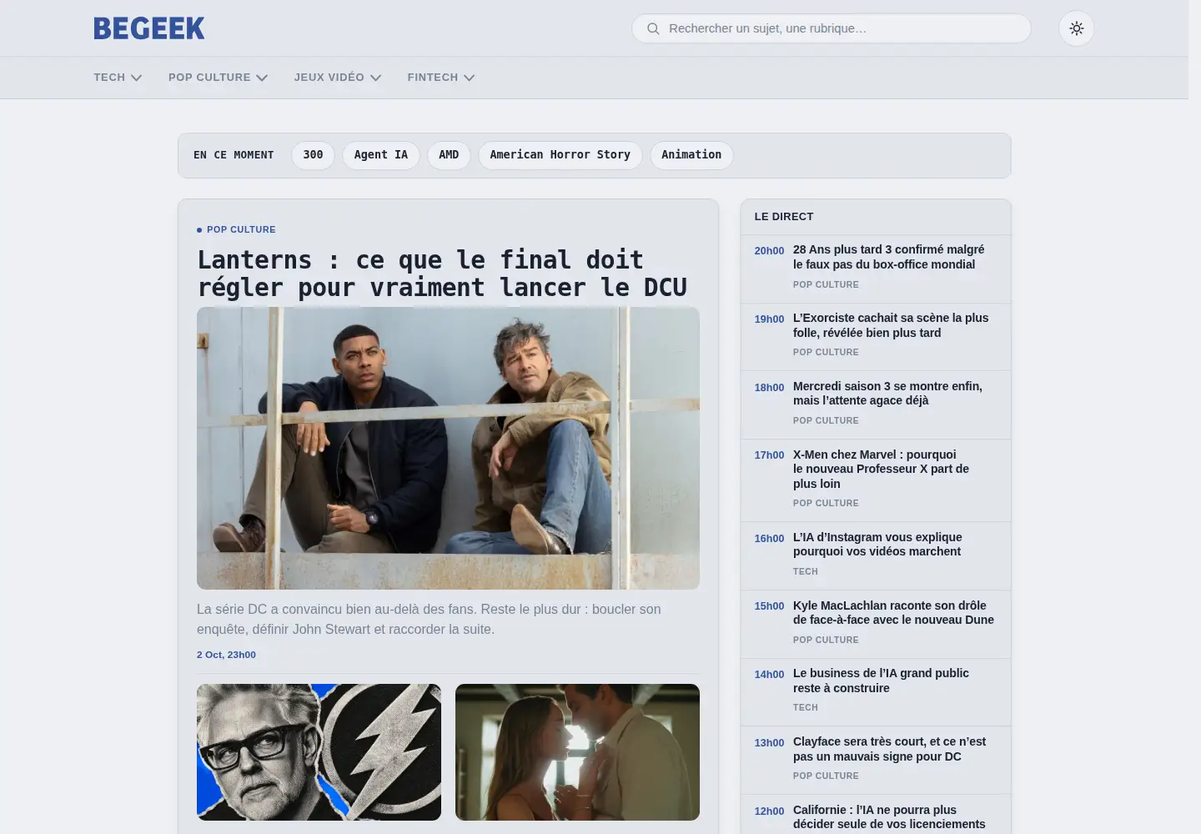Viewport: 1201px width, 834px height.
Task: Open 'X-Men chez Marvel' live item
Action: 881,469
